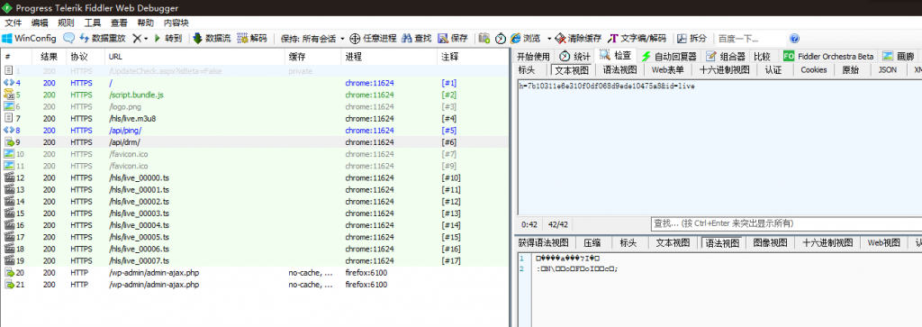Screen dimensions: 922x327
Task: Select request 语法视图 tab
Action: (619, 70)
